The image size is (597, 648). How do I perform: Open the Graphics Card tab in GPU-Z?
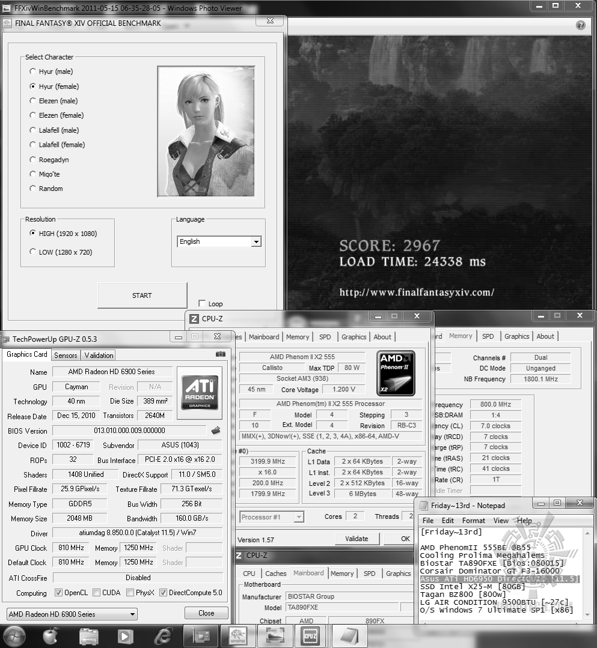[x=27, y=354]
